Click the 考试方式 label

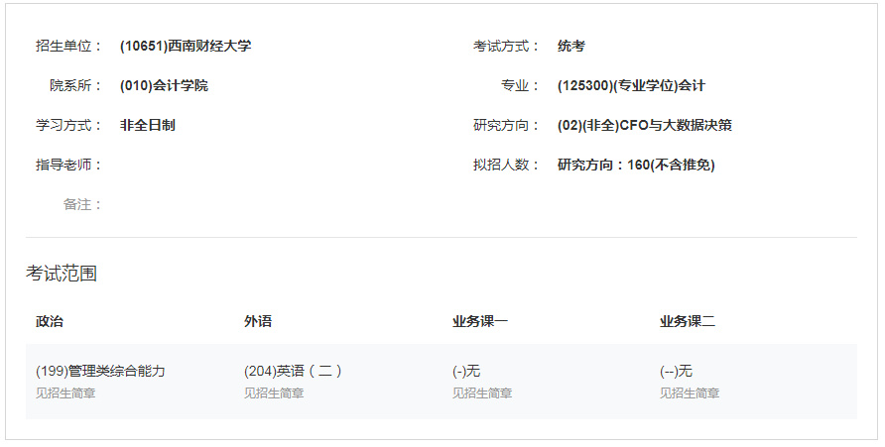(506, 47)
